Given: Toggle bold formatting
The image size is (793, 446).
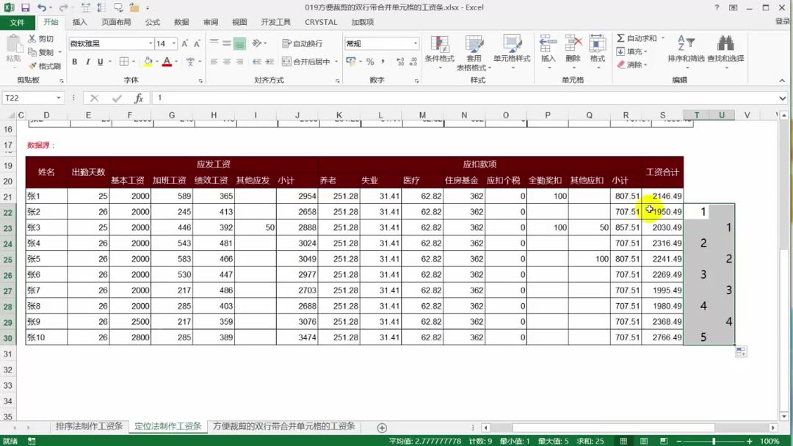Looking at the screenshot, I should click(x=76, y=62).
